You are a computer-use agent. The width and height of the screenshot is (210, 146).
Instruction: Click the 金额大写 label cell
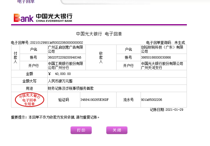(29, 81)
